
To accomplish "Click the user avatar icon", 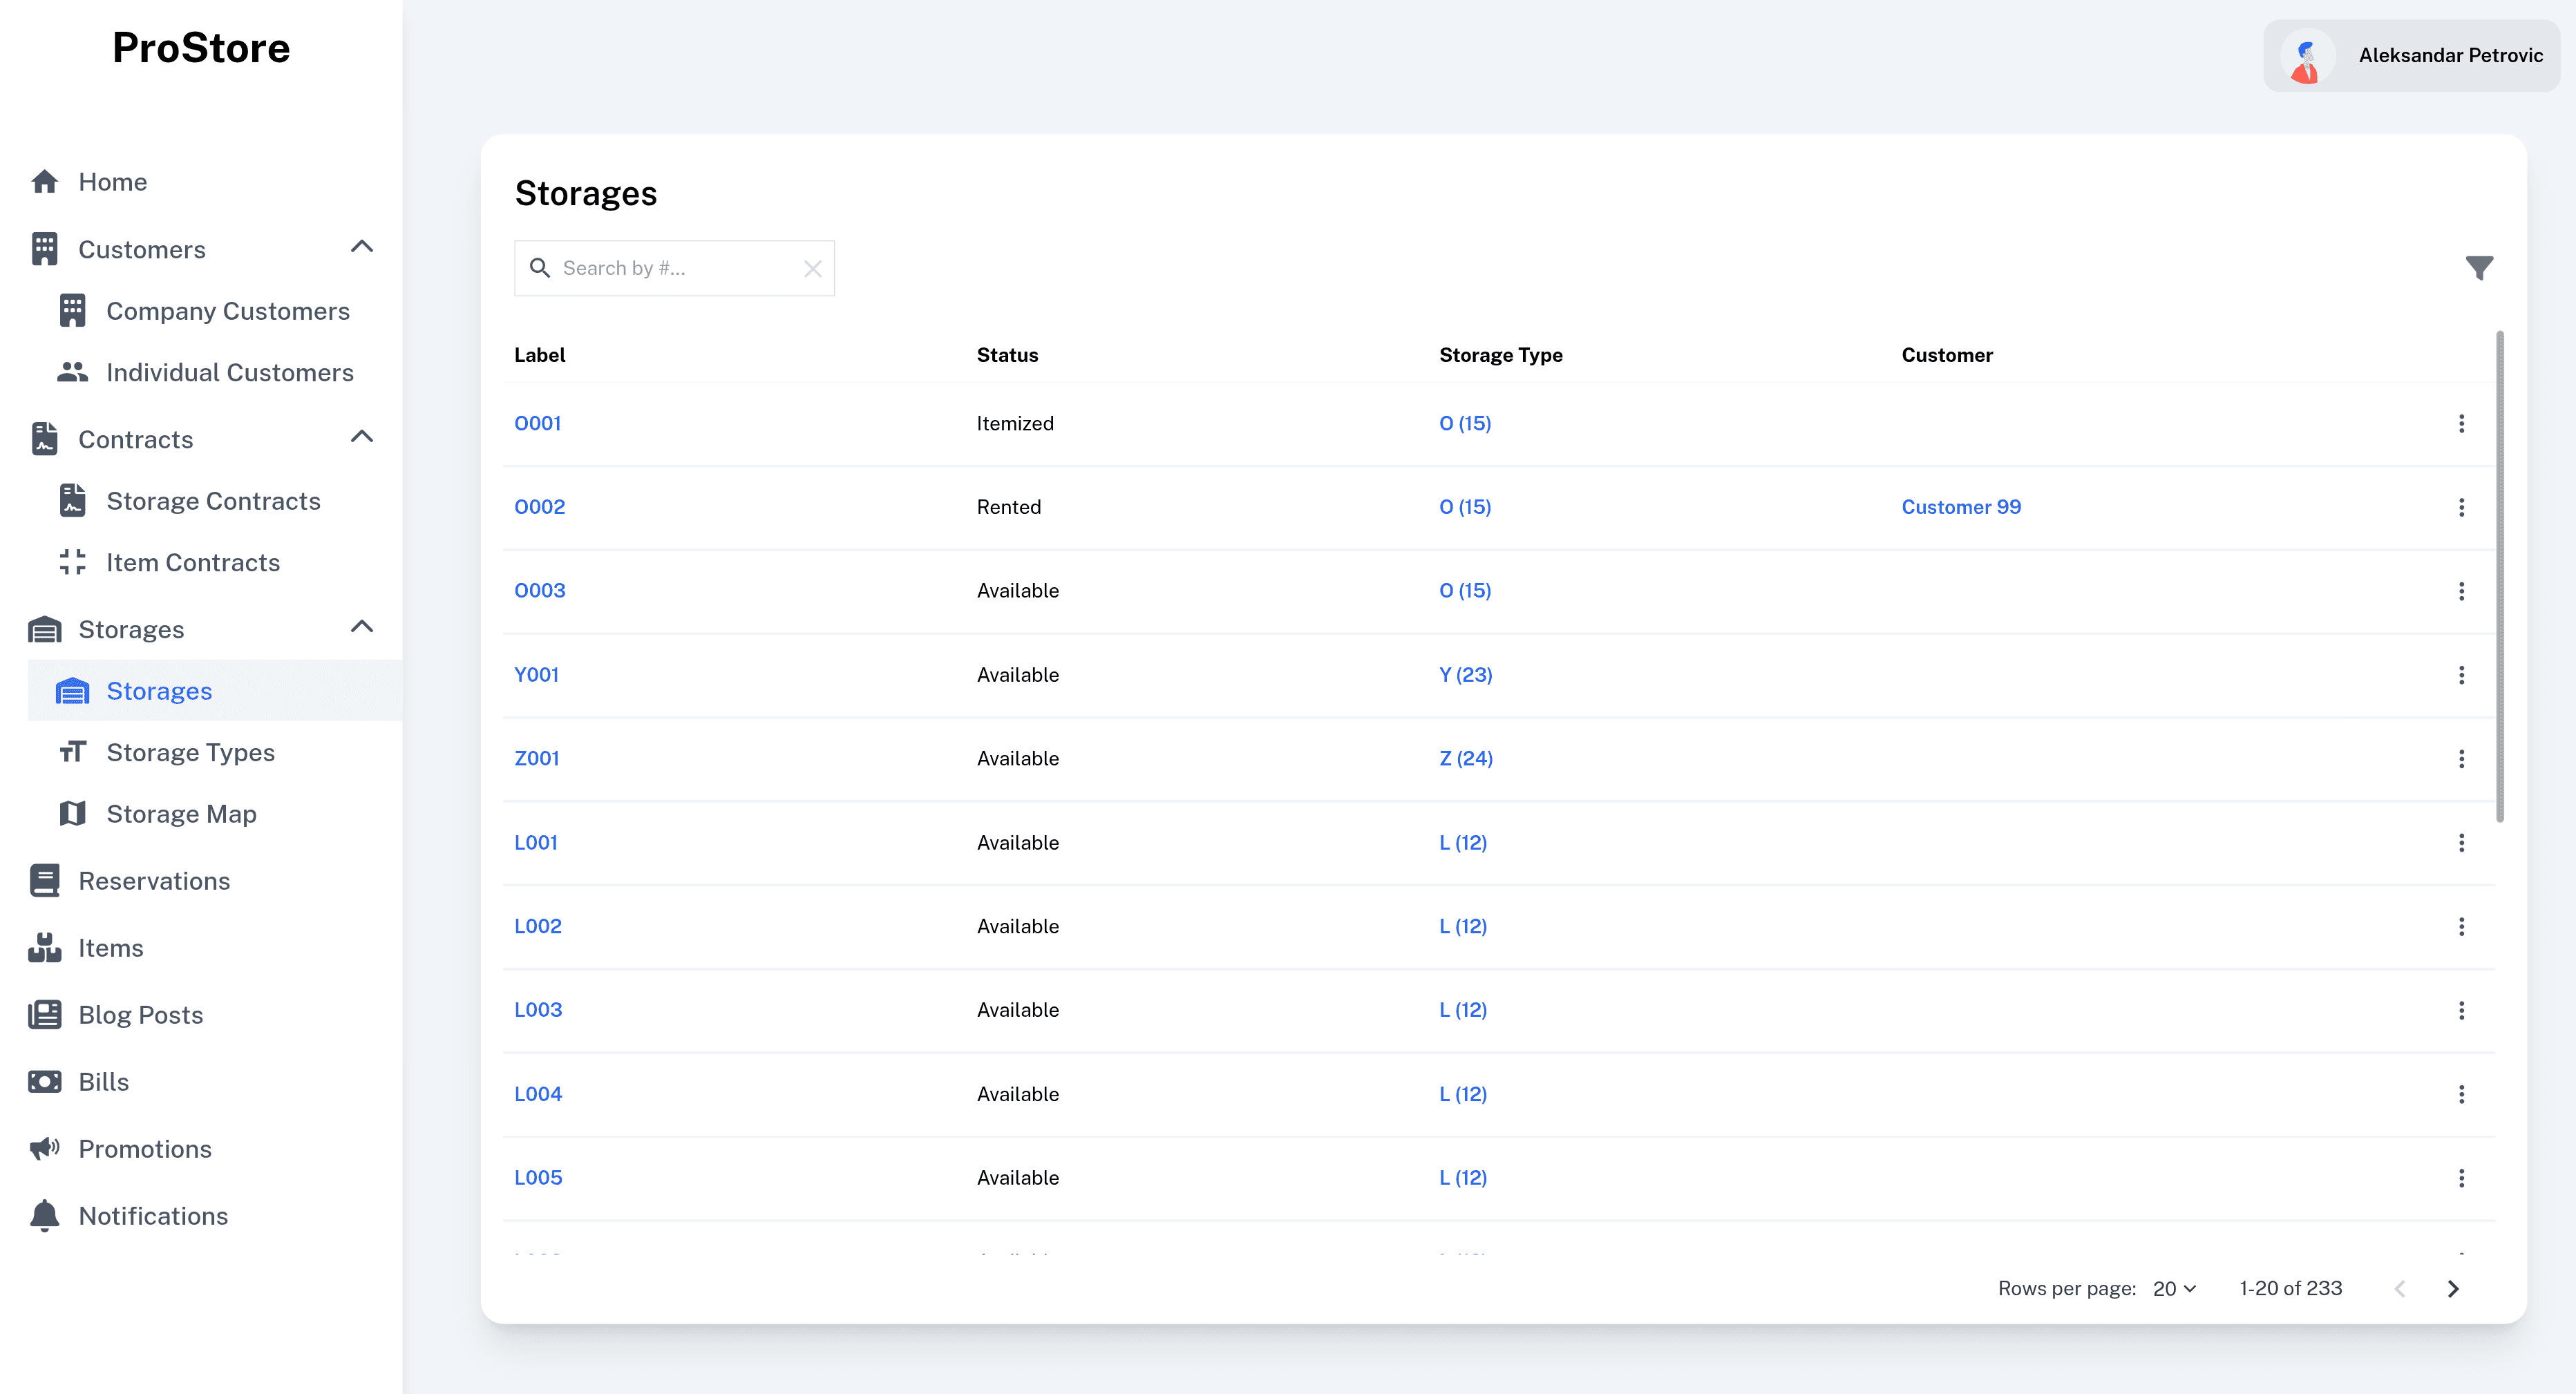I will (x=2307, y=56).
